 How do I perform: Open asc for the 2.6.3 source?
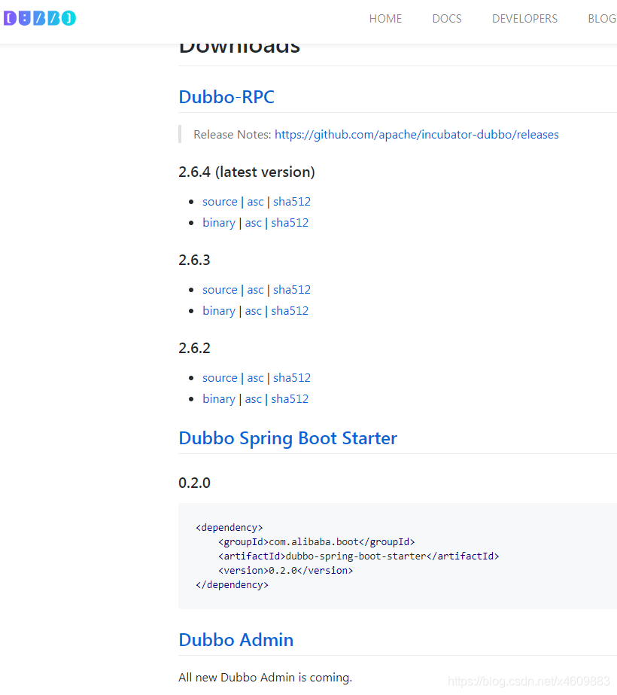pos(255,290)
